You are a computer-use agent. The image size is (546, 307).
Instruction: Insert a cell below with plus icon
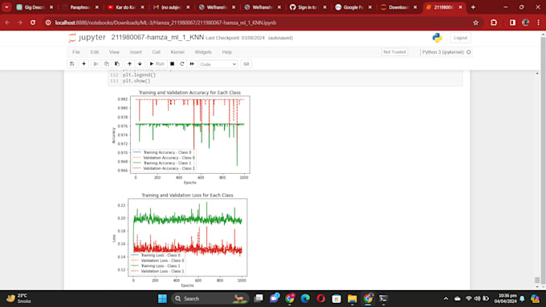84,64
